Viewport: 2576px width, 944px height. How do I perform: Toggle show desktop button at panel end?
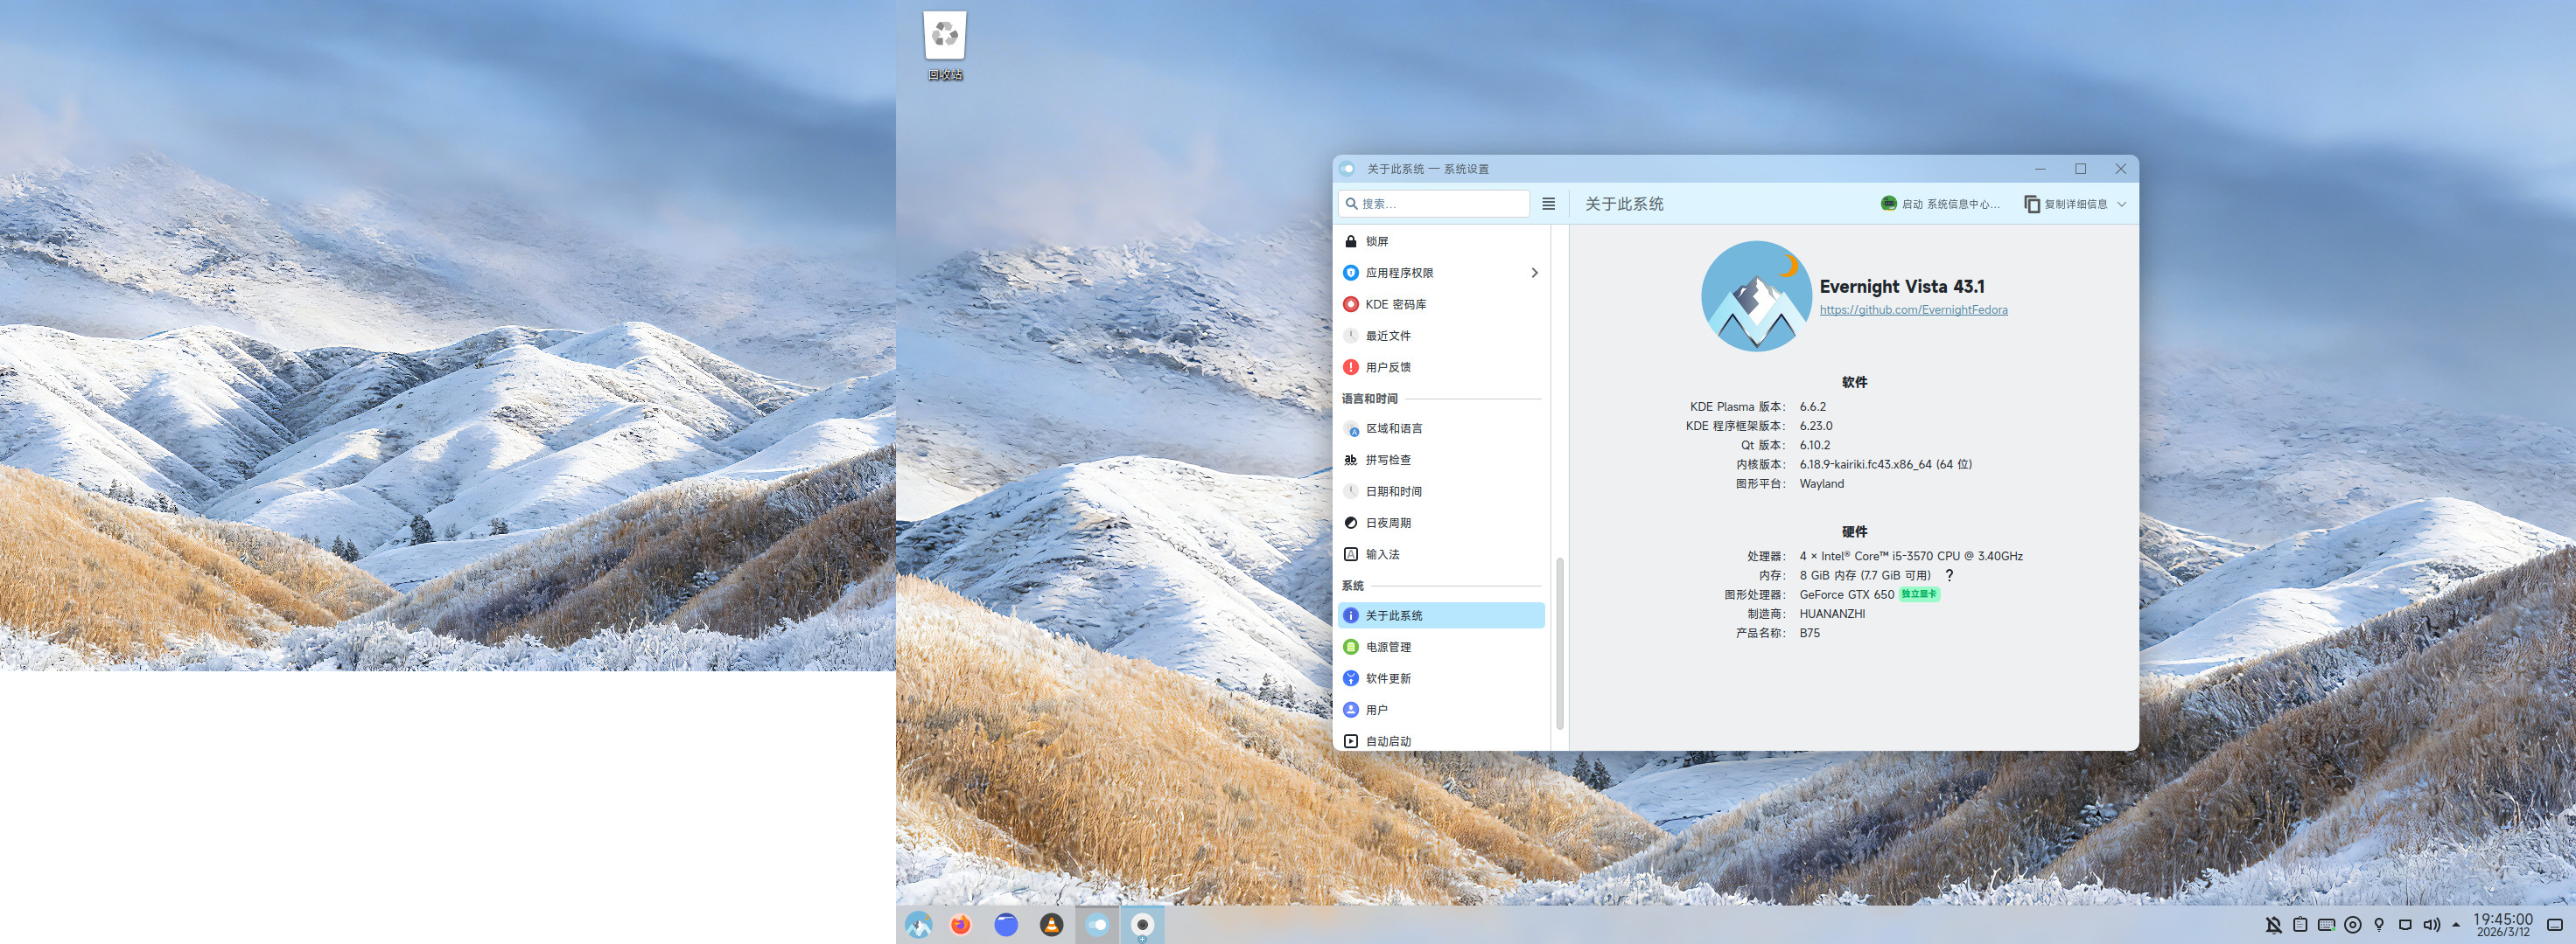point(2555,925)
